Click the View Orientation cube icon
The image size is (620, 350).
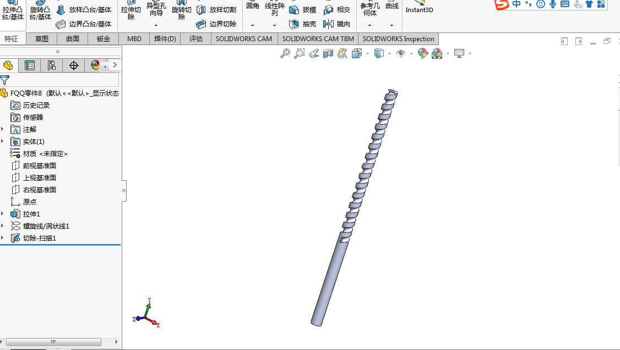pyautogui.click(x=357, y=53)
